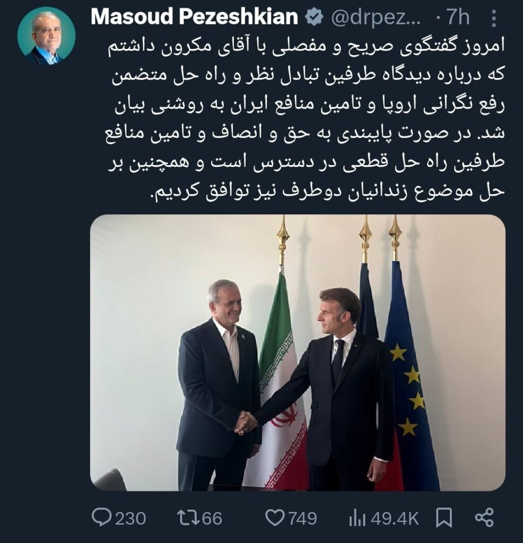
Task: Click the 230 replies count
Action: [130, 518]
